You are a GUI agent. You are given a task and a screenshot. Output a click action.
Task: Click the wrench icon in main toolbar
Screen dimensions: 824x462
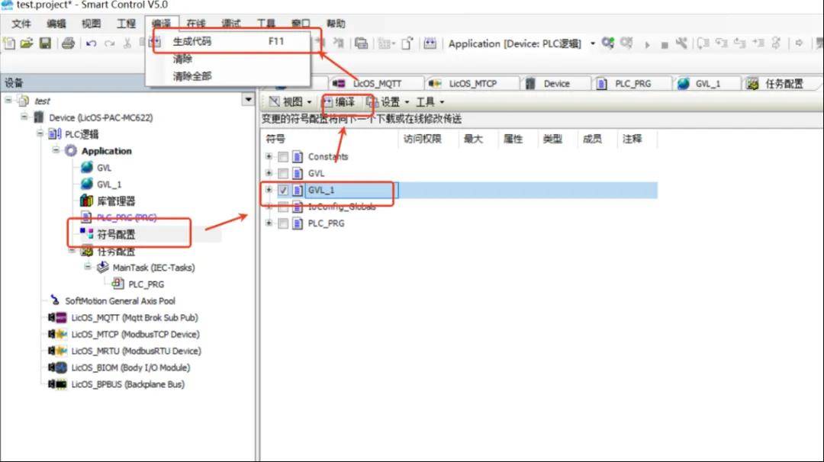[x=681, y=43]
